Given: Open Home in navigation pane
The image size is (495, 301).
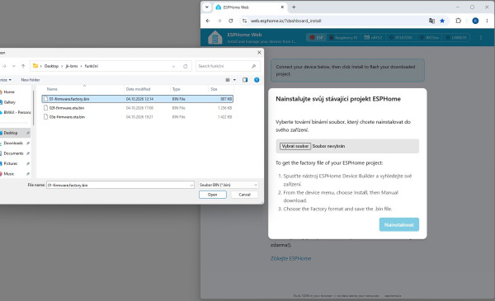Looking at the screenshot, I should coord(9,92).
